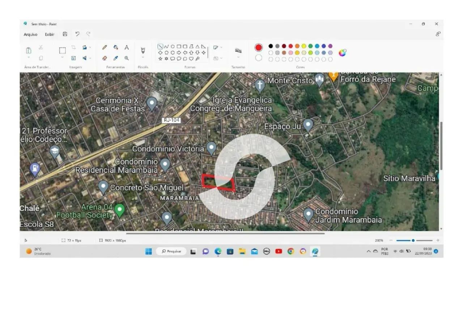463x327 pixels.
Task: Open the Exibir menu
Action: pos(50,34)
